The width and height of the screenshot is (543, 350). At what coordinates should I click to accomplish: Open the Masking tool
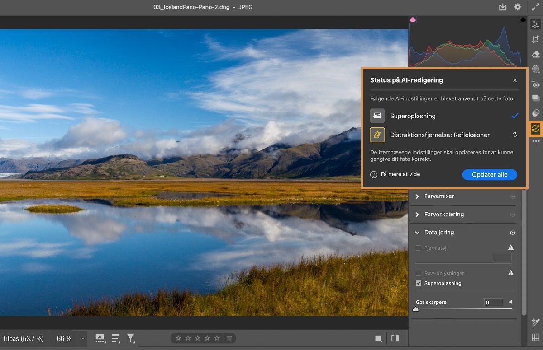click(536, 69)
